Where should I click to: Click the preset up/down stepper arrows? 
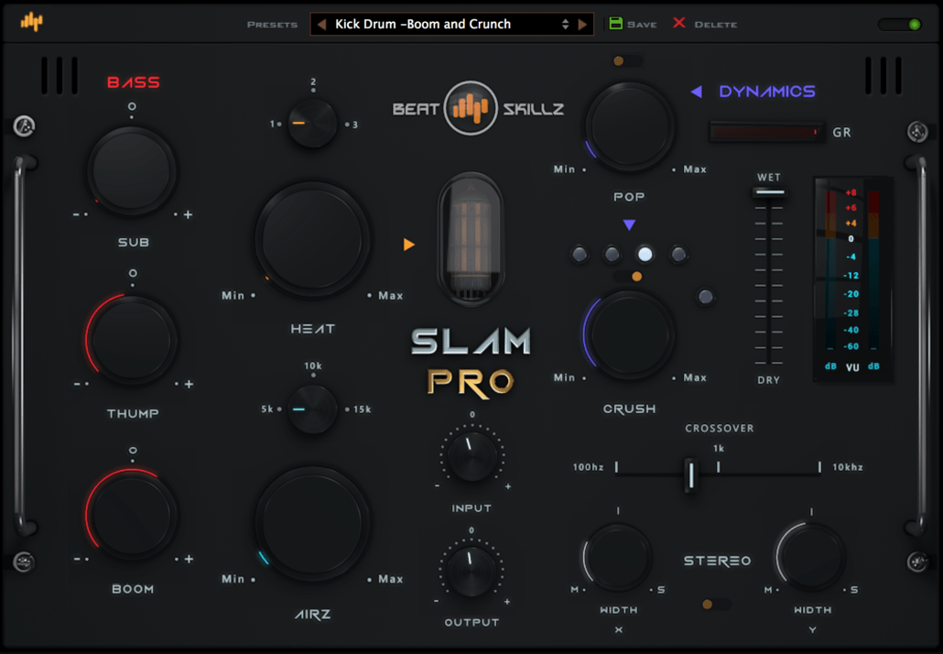[565, 24]
